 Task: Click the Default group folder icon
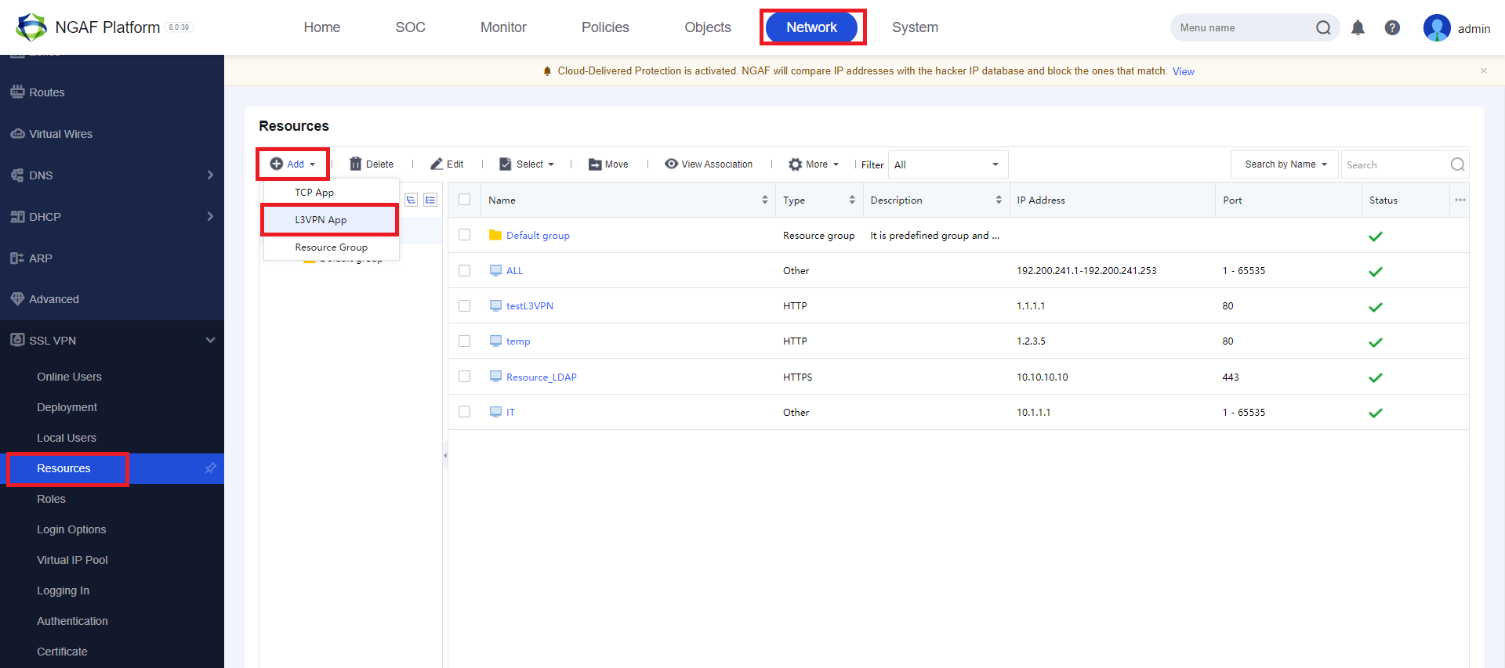tap(495, 235)
